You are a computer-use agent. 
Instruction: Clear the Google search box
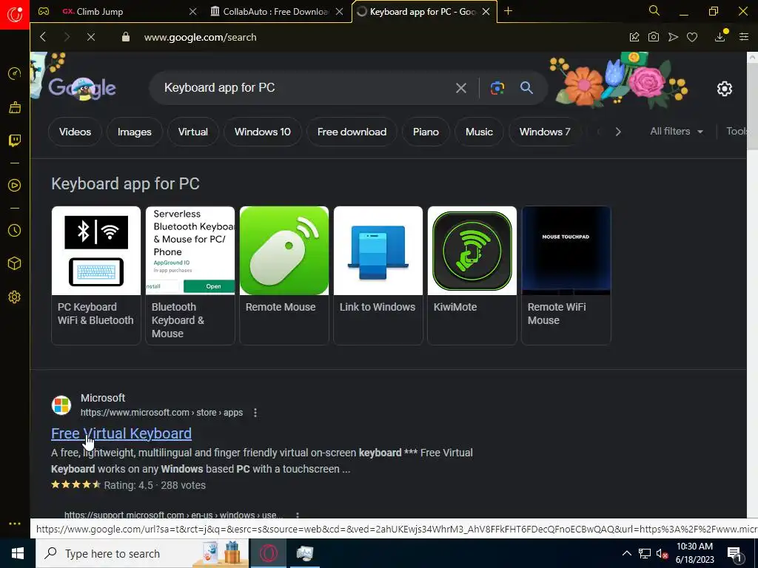(x=461, y=88)
